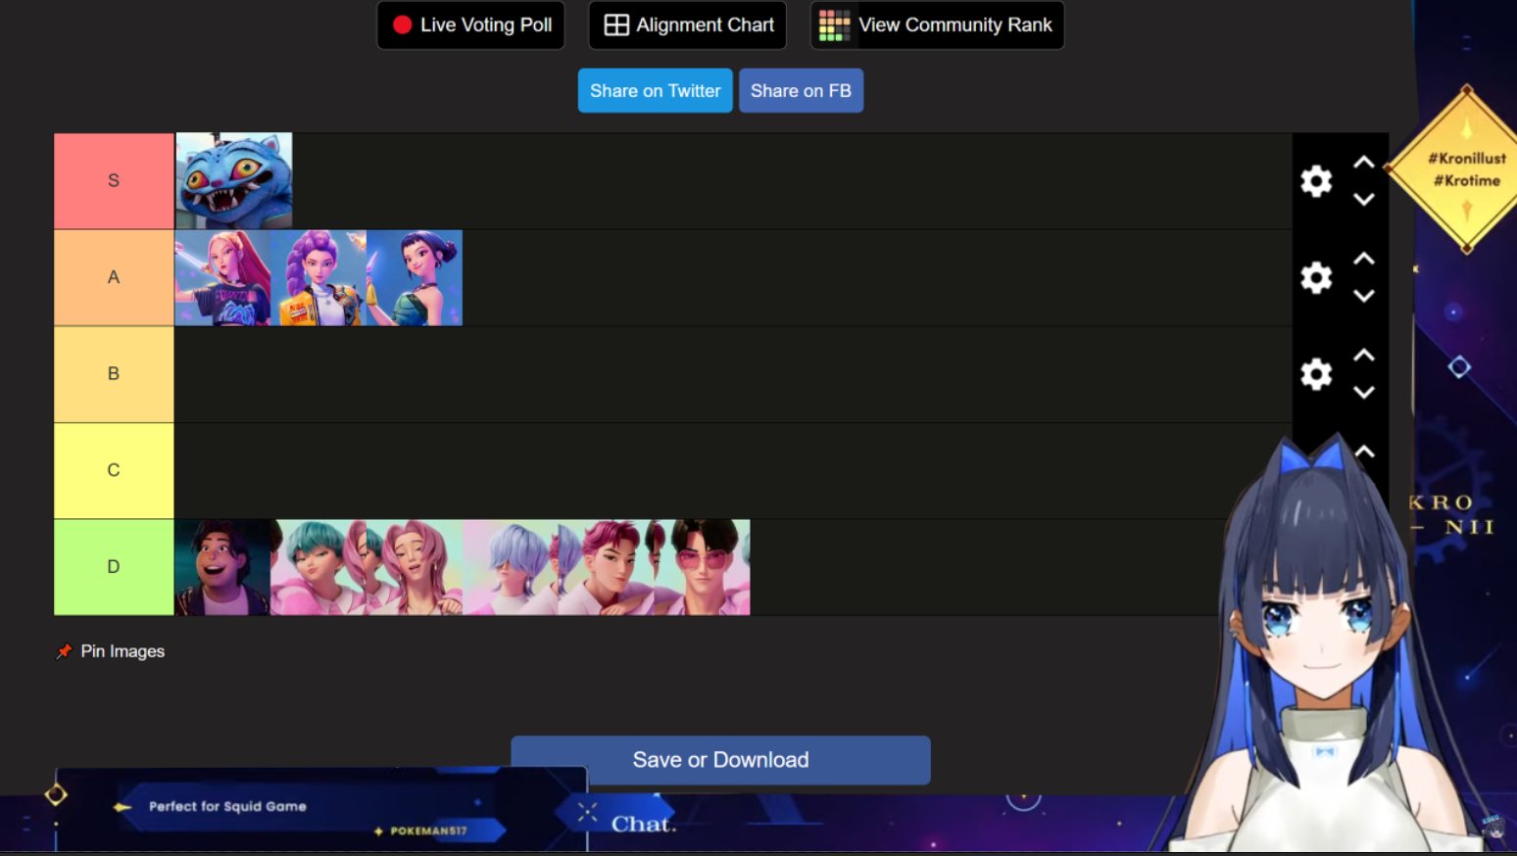Move the S tier row up
The height and width of the screenshot is (856, 1517).
pos(1364,163)
